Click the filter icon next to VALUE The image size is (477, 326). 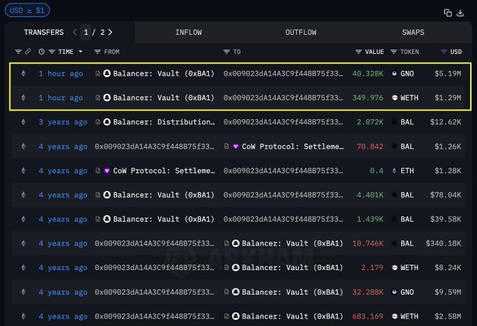coord(359,52)
